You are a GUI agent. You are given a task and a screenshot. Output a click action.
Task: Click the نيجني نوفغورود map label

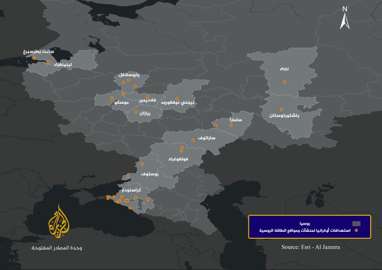point(178,103)
